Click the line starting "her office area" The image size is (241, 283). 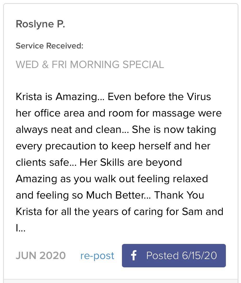[x=119, y=113]
